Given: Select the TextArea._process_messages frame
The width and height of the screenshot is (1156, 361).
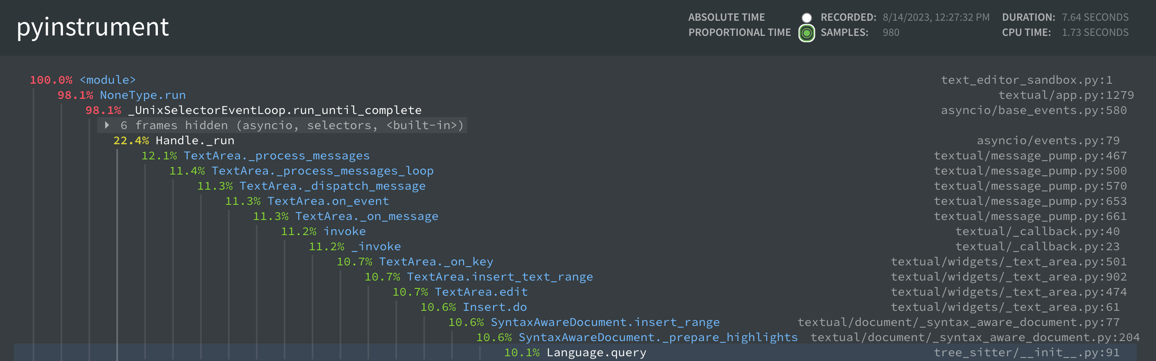Looking at the screenshot, I should [x=276, y=156].
